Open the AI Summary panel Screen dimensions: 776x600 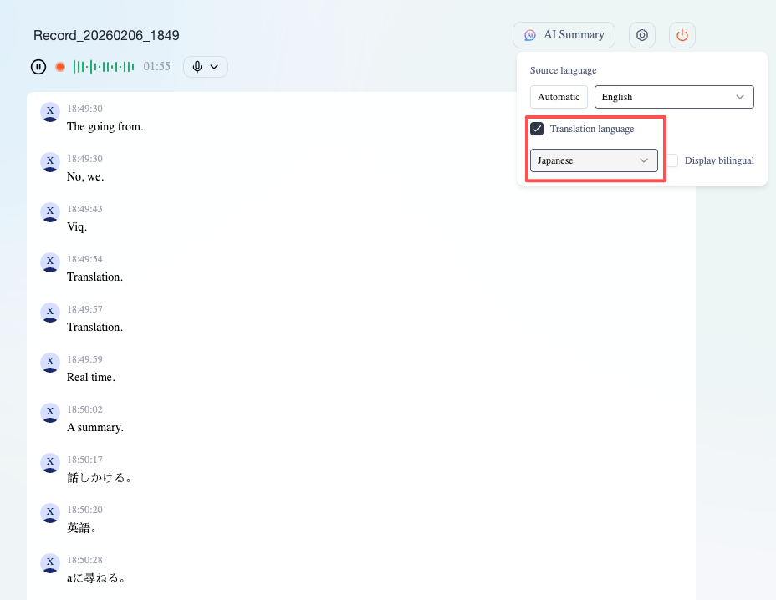tap(564, 35)
